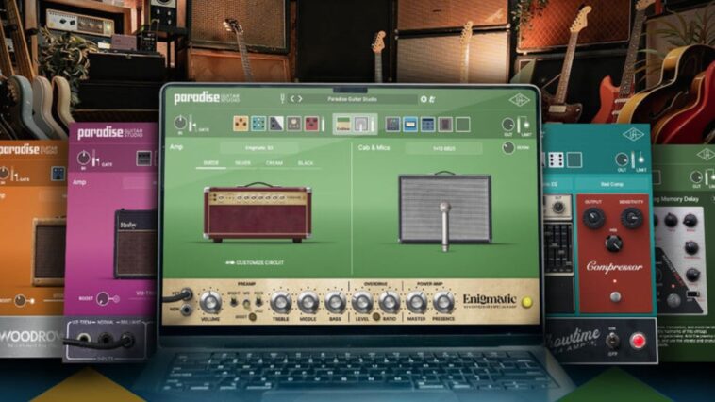Open the Paradise Guitar Studio preset browser
Viewport: 715px width, 402px height.
click(352, 99)
